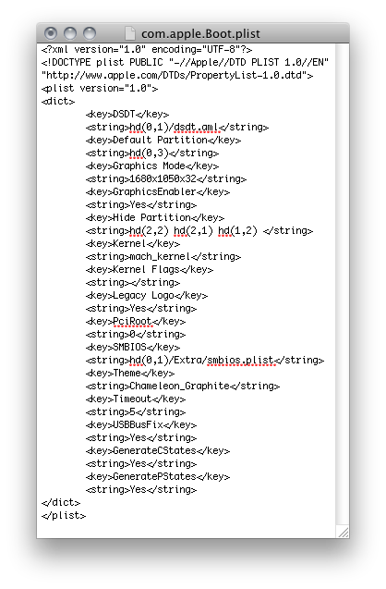
Task: Place cursor in the DSDT key line
Action: point(127,115)
